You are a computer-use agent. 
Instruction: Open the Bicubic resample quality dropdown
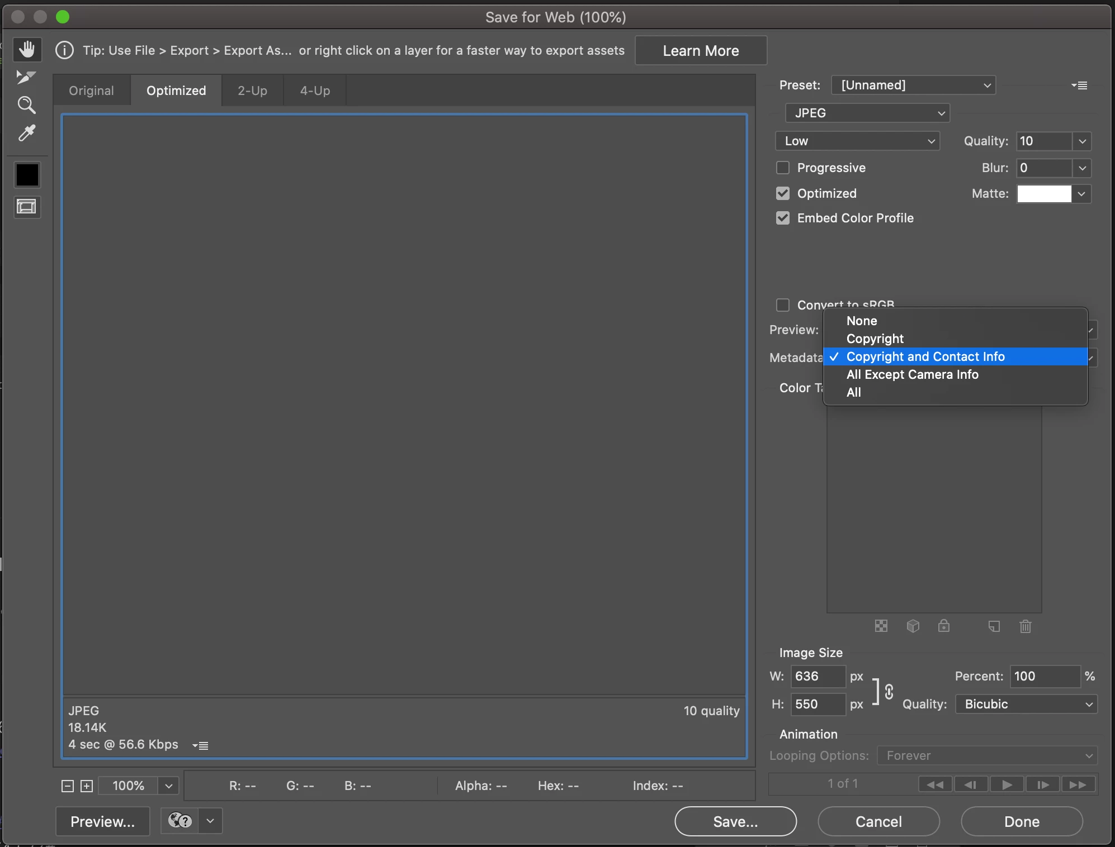[x=1026, y=704]
